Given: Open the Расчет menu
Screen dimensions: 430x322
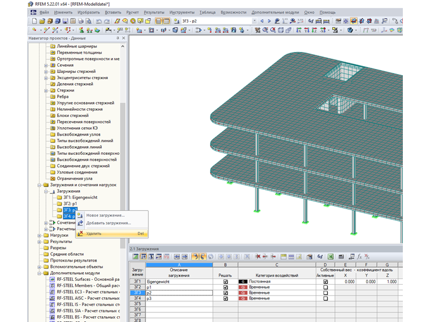Looking at the screenshot, I should click(x=132, y=12).
